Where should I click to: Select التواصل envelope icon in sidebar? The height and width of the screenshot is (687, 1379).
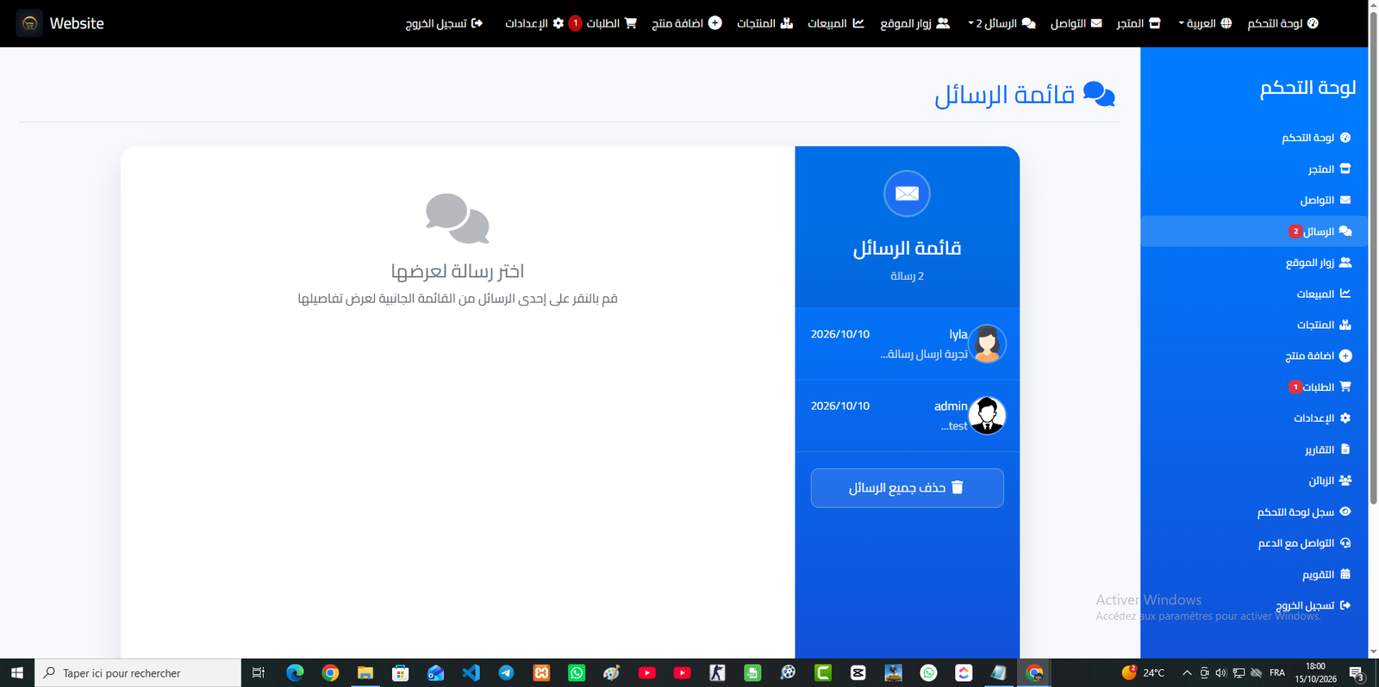click(1345, 200)
